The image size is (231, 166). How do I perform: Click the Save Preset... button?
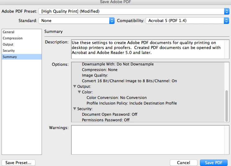(x=18, y=163)
